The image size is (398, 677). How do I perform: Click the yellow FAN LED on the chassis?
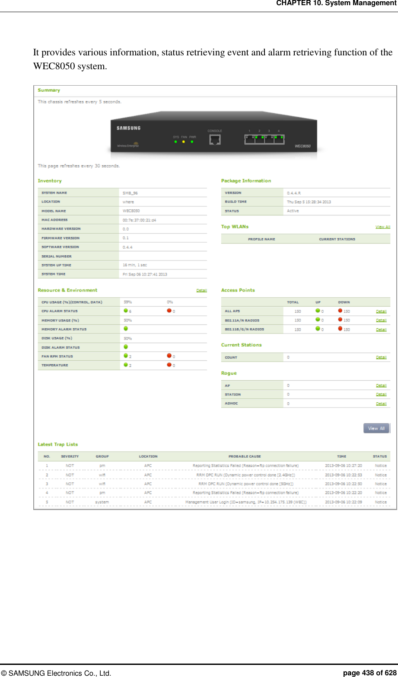184,141
